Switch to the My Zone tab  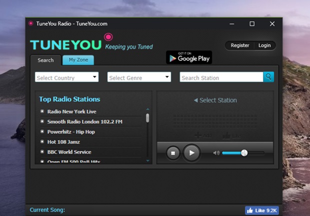click(x=78, y=60)
